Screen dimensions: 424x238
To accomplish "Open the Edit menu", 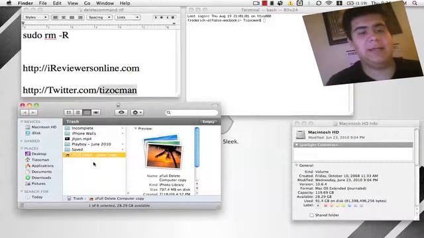I will point(57,3).
